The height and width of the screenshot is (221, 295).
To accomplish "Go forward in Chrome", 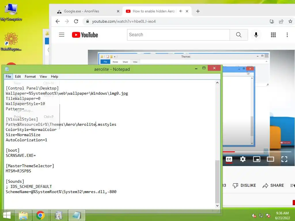I will [67, 21].
